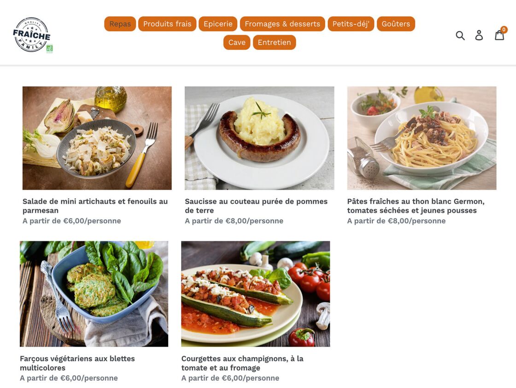Open the Goûters category
This screenshot has width=516, height=388.
coord(396,24)
